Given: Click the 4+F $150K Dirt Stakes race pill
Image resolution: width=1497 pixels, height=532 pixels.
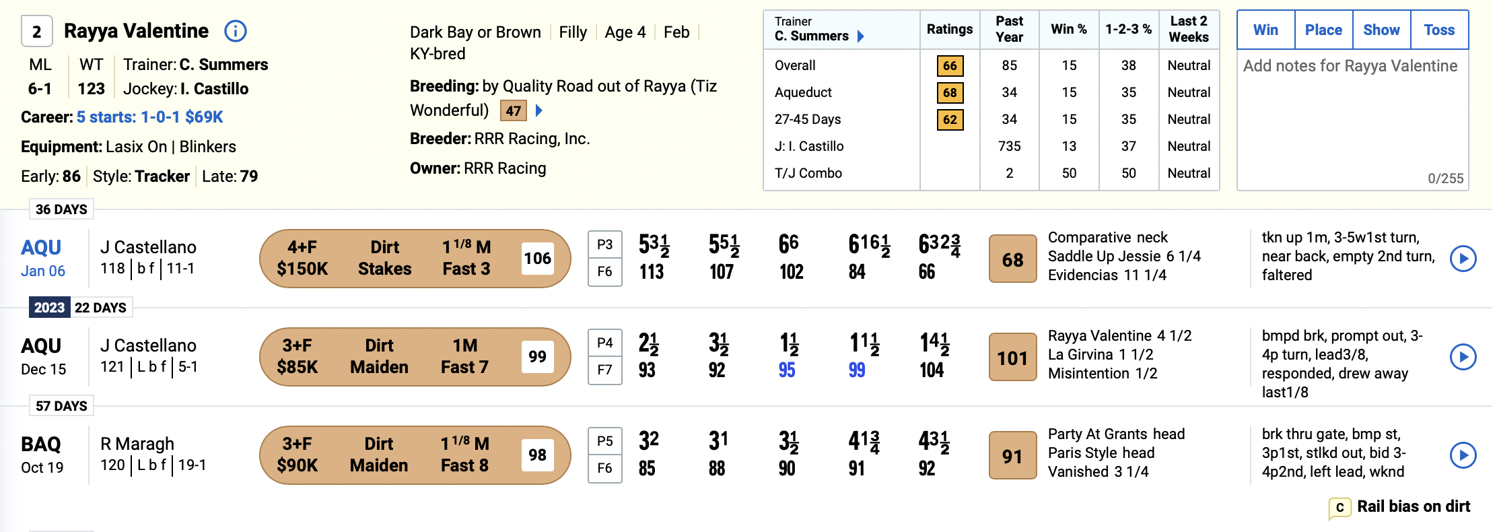Looking at the screenshot, I should pyautogui.click(x=415, y=259).
